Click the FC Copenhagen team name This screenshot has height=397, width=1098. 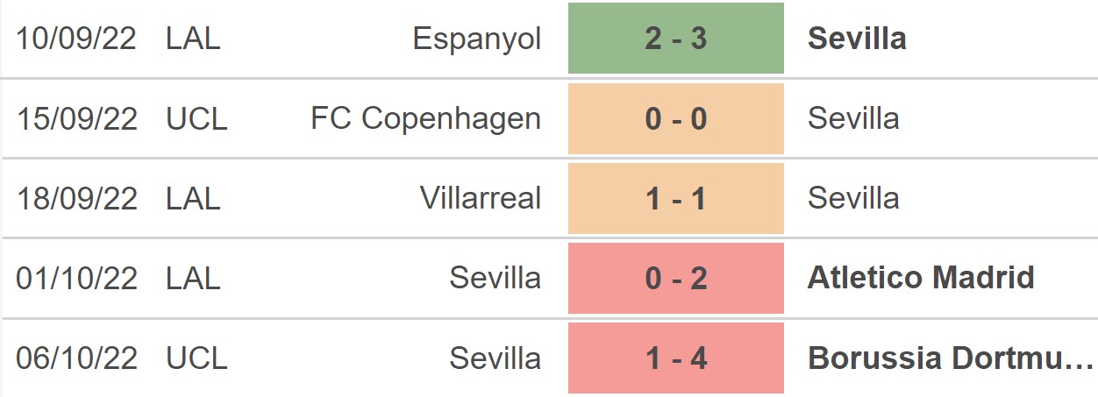[x=425, y=118]
